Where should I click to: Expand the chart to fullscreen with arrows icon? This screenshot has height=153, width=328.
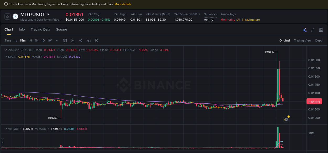[x=312, y=30]
